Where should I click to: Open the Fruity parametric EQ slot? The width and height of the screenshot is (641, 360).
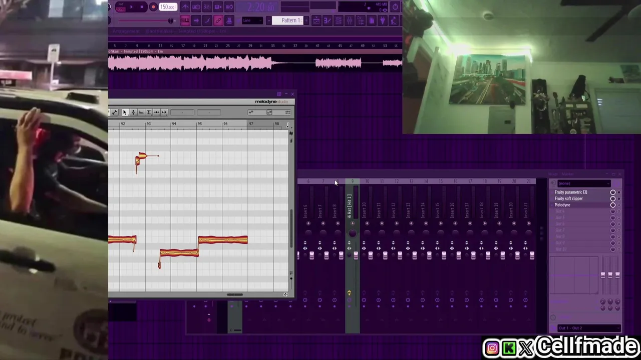(x=571, y=192)
